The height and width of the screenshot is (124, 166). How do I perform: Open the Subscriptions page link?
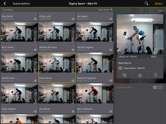pos(21,4)
